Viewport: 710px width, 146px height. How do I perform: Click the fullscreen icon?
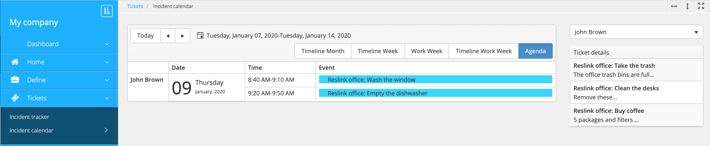tap(701, 6)
